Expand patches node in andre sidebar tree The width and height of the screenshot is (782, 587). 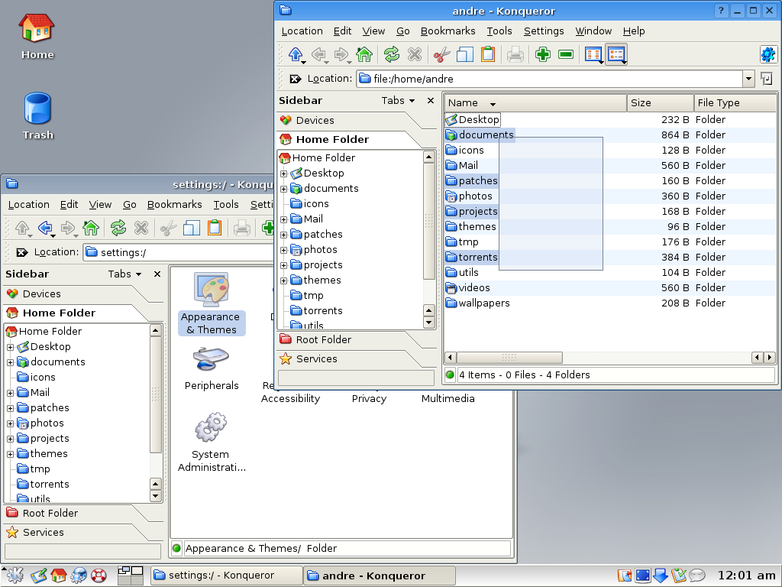coord(284,235)
